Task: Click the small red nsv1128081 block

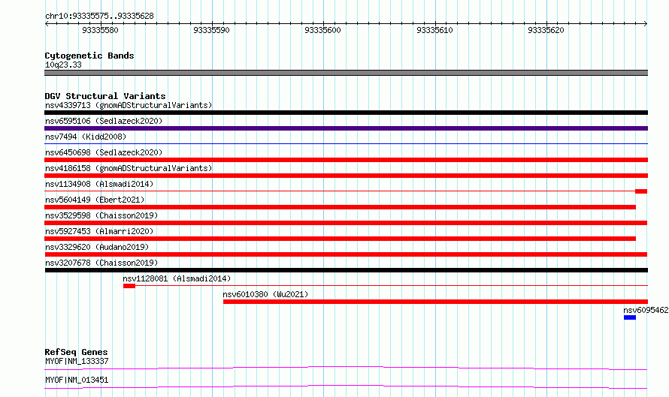Action: tap(129, 286)
